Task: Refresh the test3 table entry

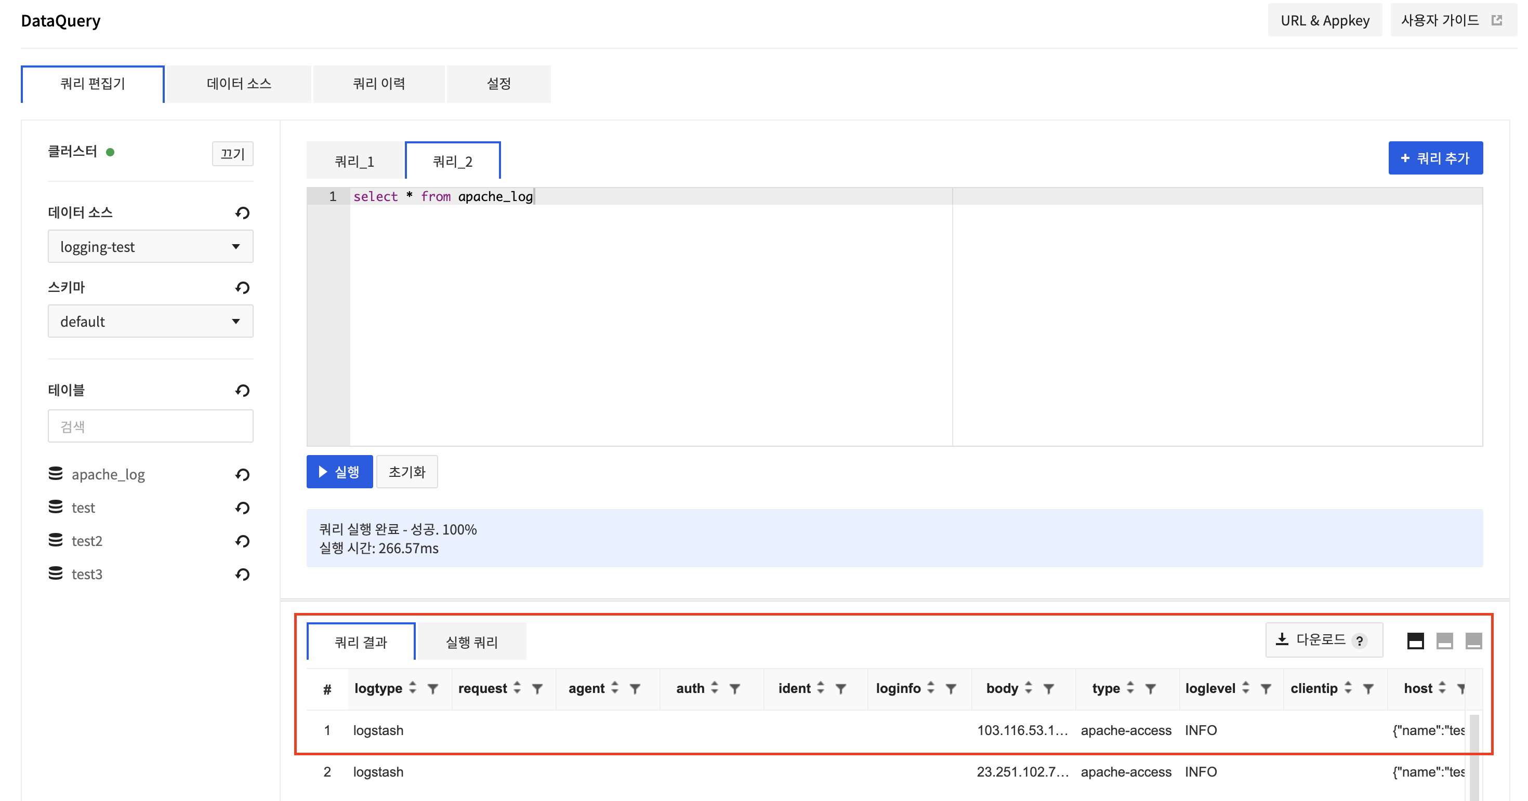Action: coord(242,574)
